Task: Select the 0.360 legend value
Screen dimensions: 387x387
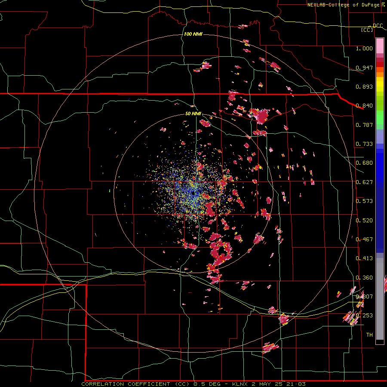Action: [x=364, y=278]
